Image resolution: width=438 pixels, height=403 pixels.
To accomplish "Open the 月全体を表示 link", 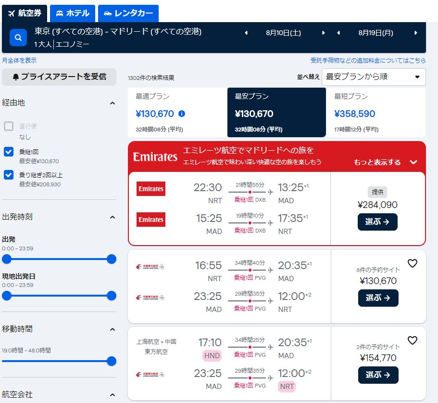I will [19, 60].
